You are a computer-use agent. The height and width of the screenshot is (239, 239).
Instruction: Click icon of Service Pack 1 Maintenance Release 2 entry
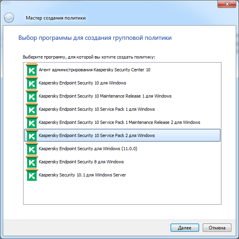[32, 122]
